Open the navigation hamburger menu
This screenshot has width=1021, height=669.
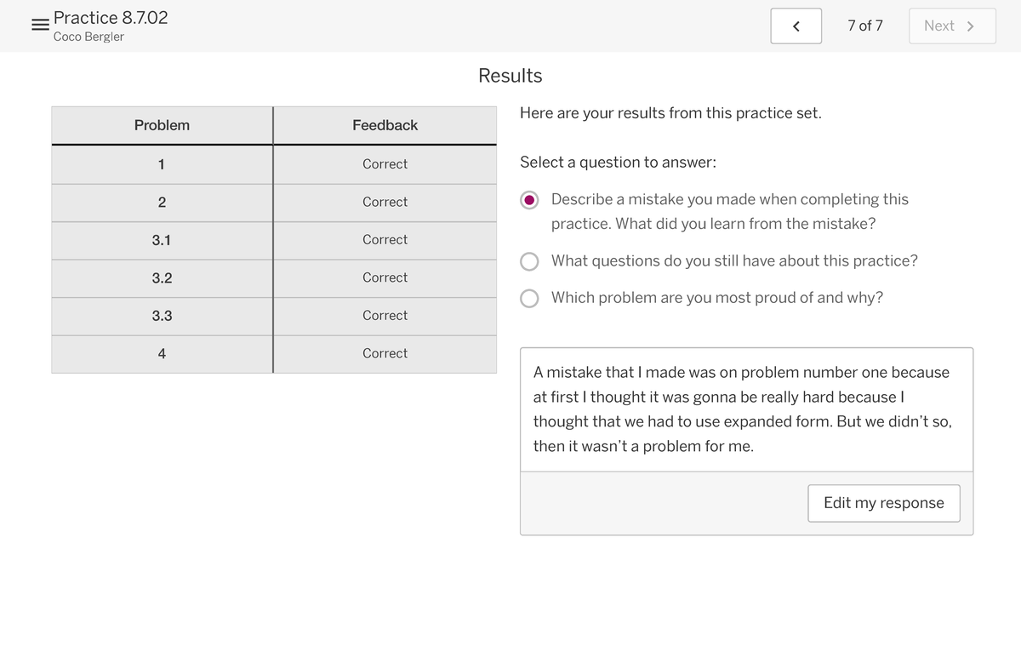point(39,24)
